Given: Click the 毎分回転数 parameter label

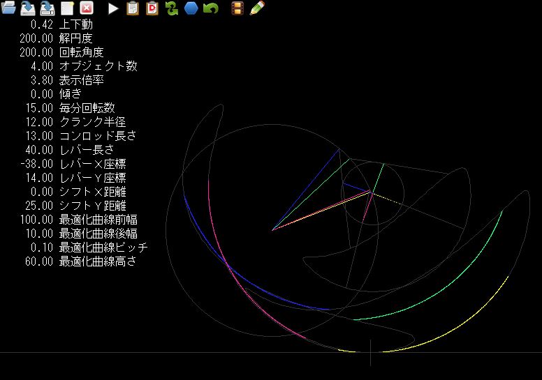Looking at the screenshot, I should tap(87, 108).
